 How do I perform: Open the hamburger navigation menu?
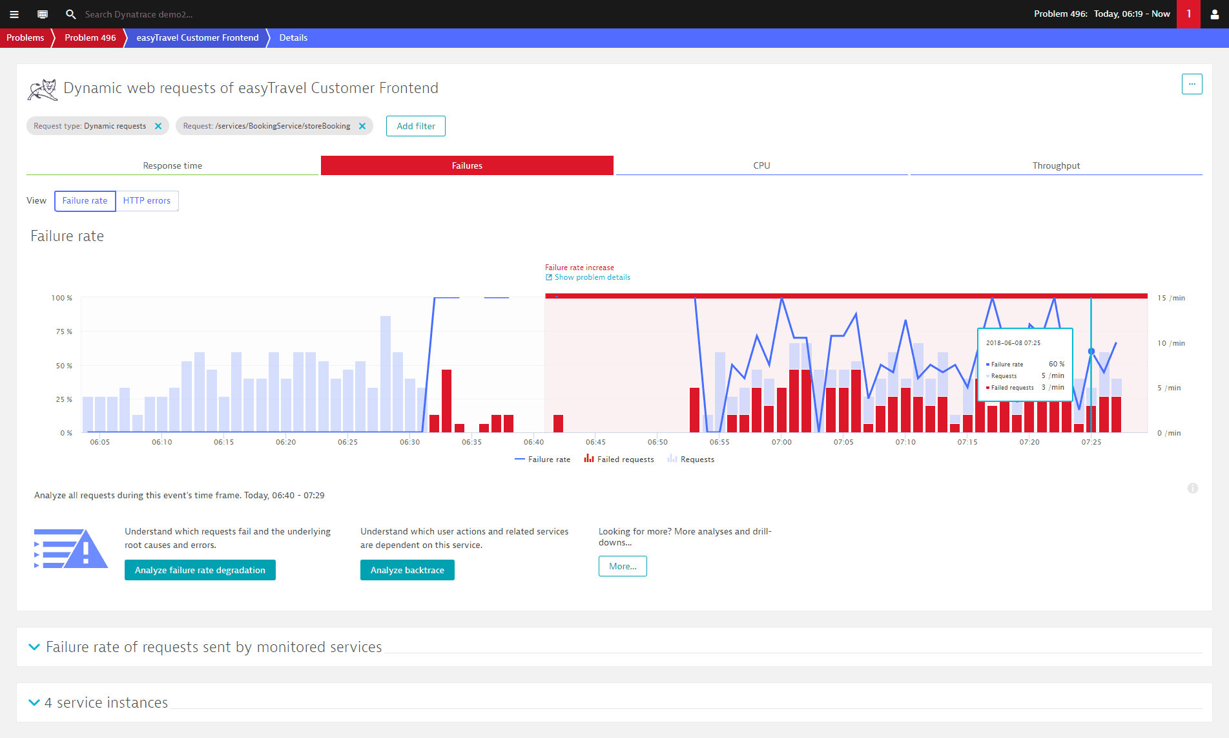point(14,14)
